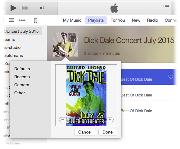Screen dimensions: 180x149
Task: Click the Apple logo in display
Action: click(114, 8)
